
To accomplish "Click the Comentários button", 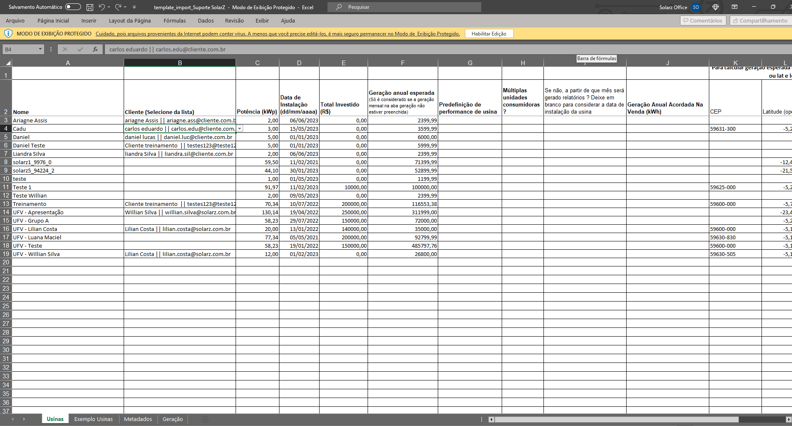I will pyautogui.click(x=703, y=20).
